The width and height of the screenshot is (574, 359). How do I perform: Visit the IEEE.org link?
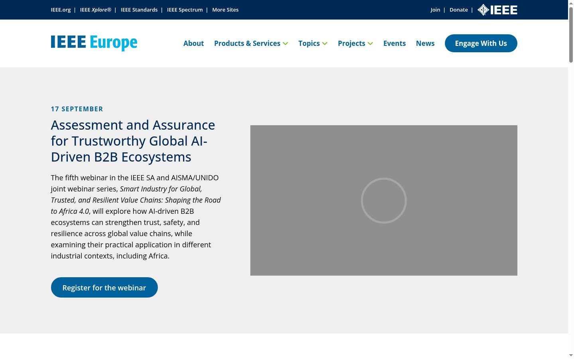(61, 10)
